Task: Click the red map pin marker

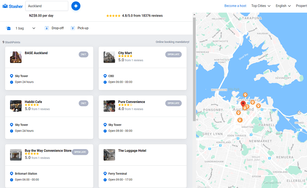Action: click(243, 104)
